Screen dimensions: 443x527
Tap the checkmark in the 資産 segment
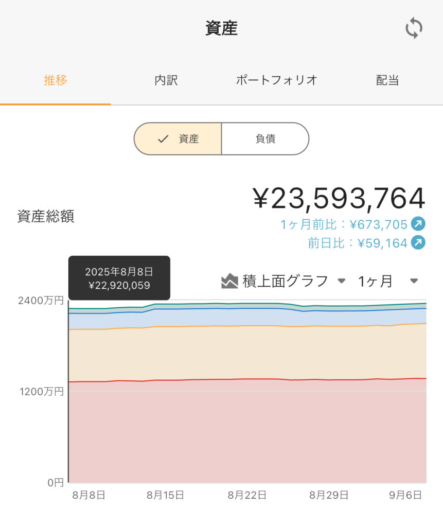(163, 139)
